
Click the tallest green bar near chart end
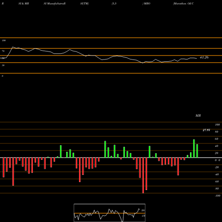194,149
